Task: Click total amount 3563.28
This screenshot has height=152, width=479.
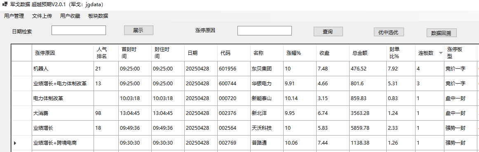Action: click(368, 113)
